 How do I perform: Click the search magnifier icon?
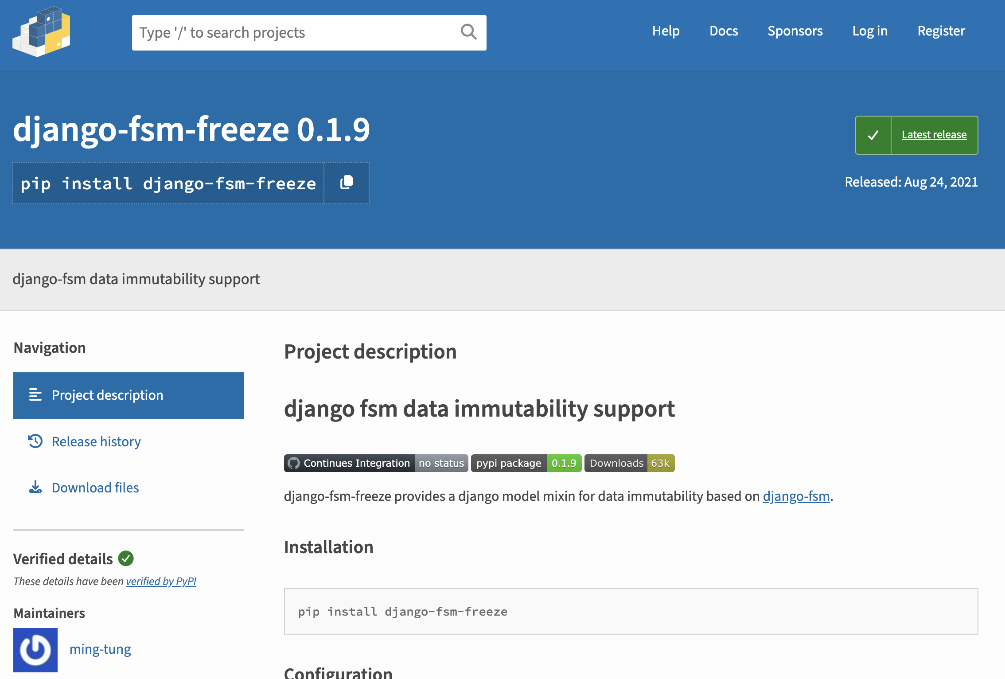pos(468,32)
